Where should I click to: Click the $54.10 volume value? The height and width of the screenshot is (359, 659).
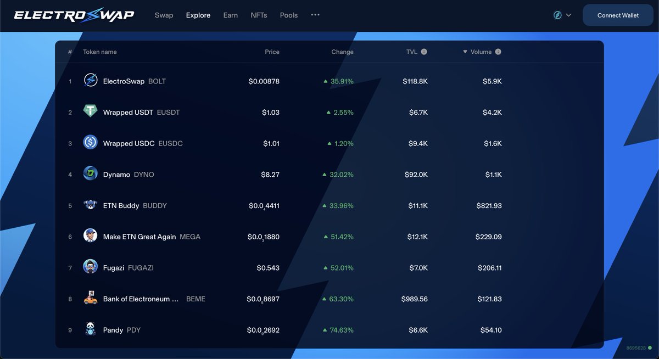(491, 330)
